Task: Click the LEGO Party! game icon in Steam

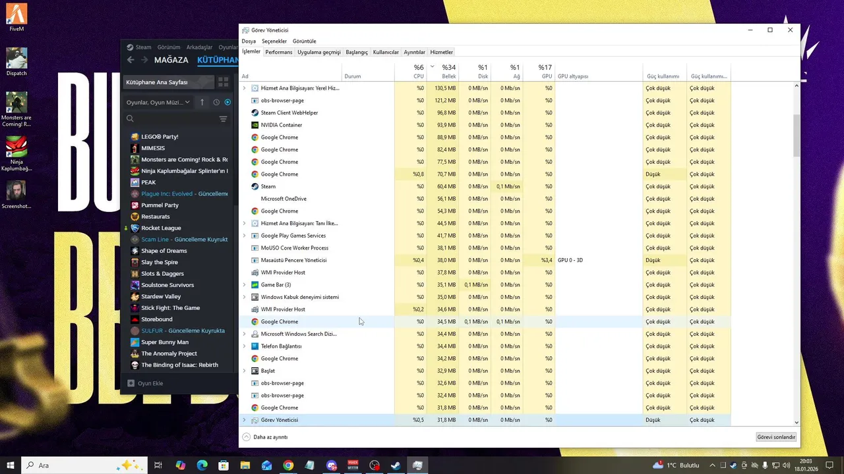Action: point(135,136)
